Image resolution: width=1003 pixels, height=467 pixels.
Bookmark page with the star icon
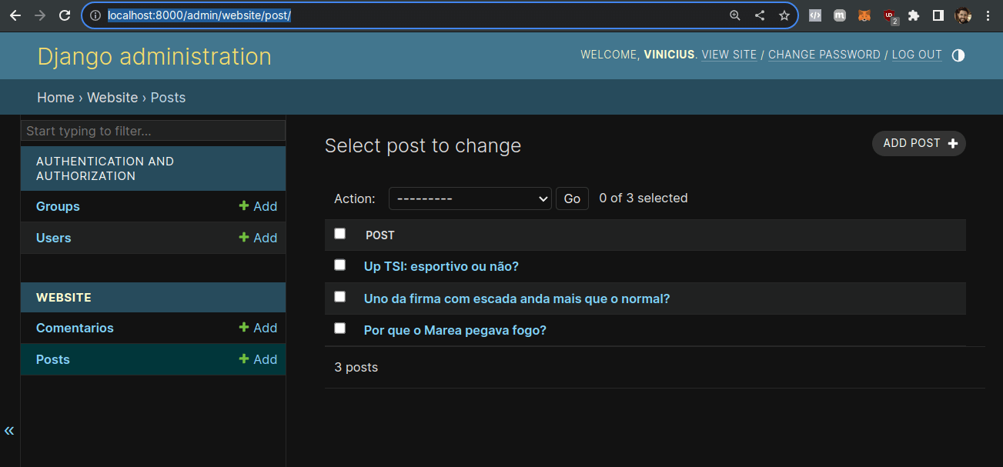pyautogui.click(x=784, y=15)
